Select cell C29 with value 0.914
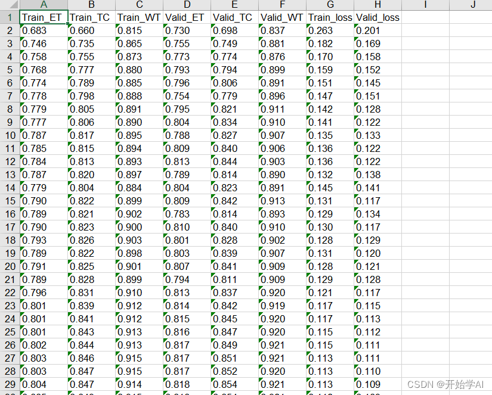 tap(139, 384)
